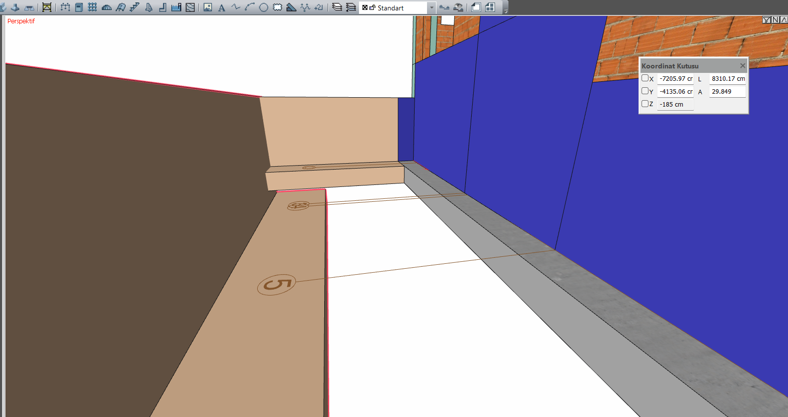Lock the Z coordinate checkbox
The image size is (788, 417).
[645, 104]
